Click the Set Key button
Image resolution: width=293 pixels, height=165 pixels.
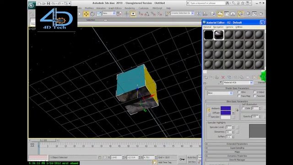[x=192, y=162]
